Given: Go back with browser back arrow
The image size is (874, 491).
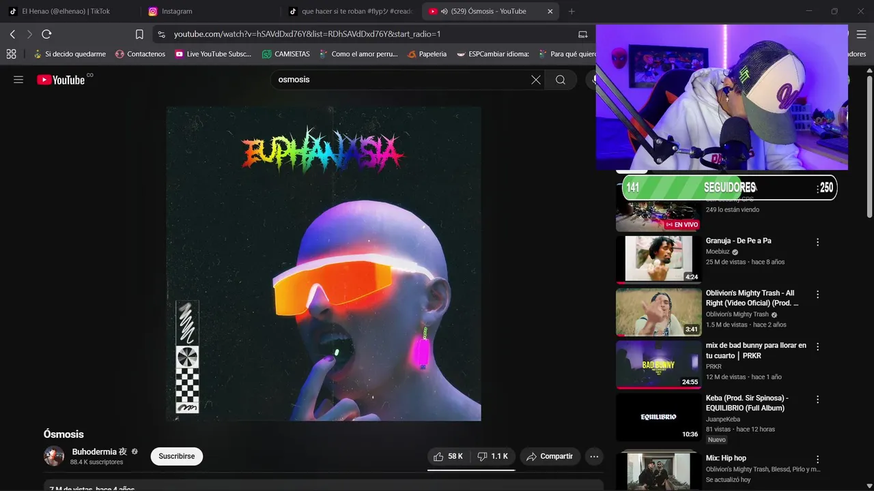Looking at the screenshot, I should pyautogui.click(x=12, y=34).
